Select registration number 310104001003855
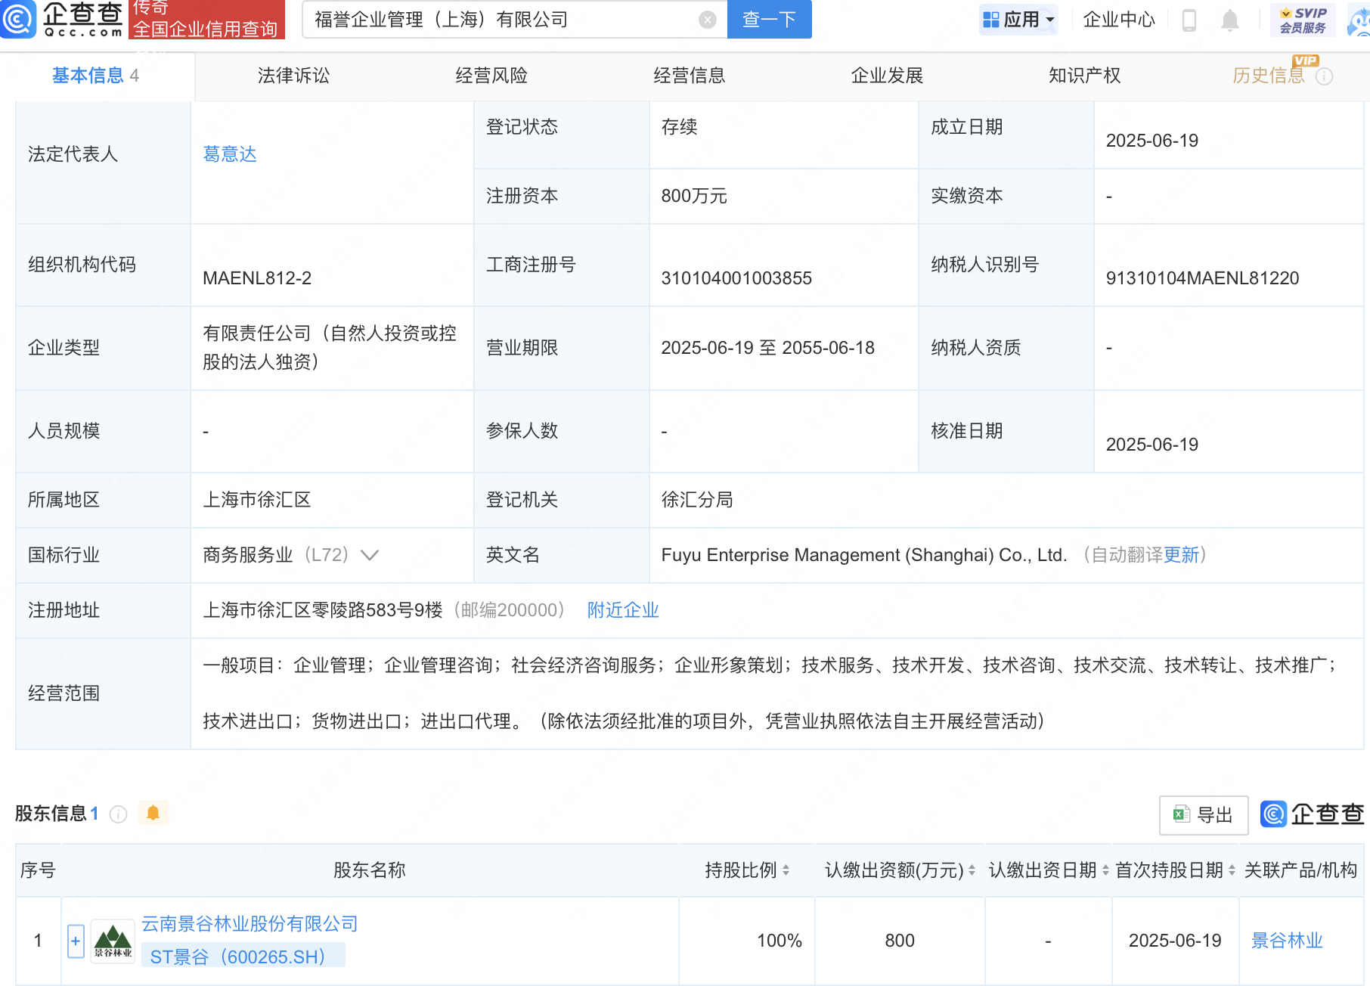 pos(736,278)
